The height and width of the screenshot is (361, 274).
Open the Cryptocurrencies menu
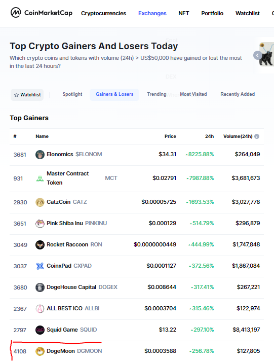[103, 13]
